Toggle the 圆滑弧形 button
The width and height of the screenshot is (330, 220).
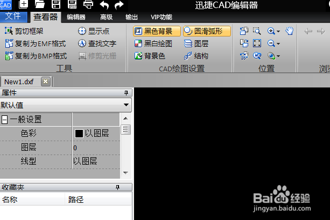click(x=207, y=31)
